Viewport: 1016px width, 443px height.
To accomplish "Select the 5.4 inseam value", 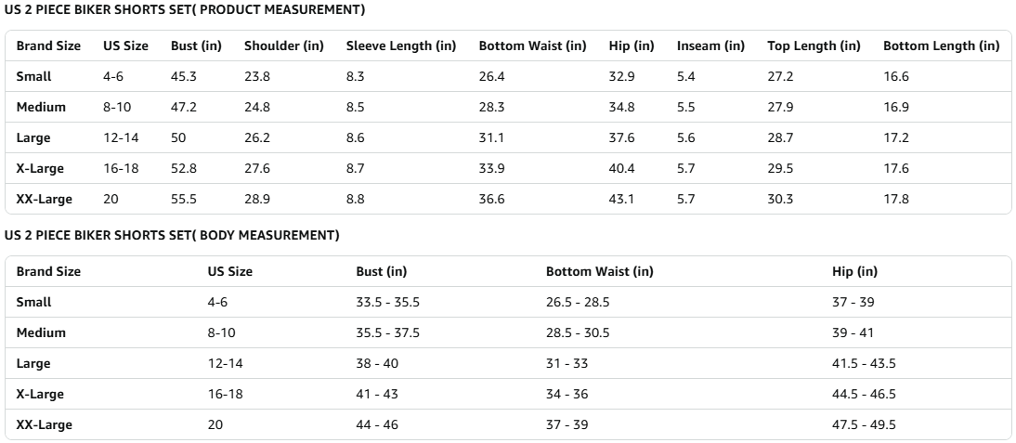I will pyautogui.click(x=685, y=77).
